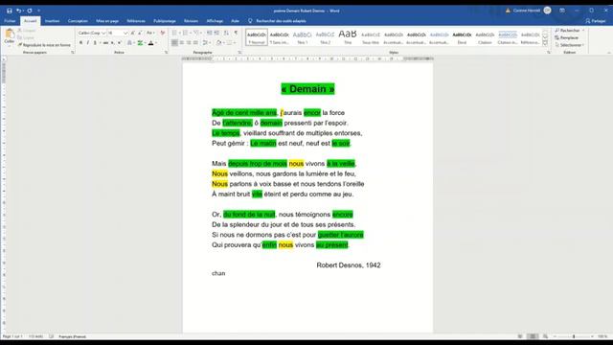This screenshot has height=345, width=613.
Task: Open the Sélectionner dropdown
Action: (570, 45)
